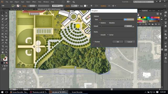Screen dimensions: 168x94
Task: Switch Swatches panel to thumbnail grid view
Action: 161,14
